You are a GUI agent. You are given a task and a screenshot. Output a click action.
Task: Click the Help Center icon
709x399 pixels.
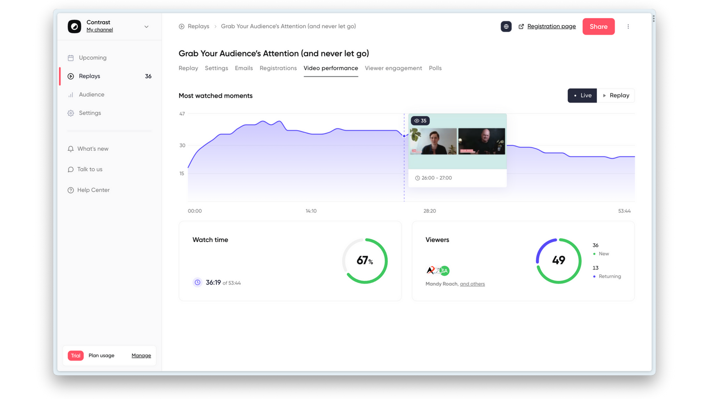tap(71, 190)
